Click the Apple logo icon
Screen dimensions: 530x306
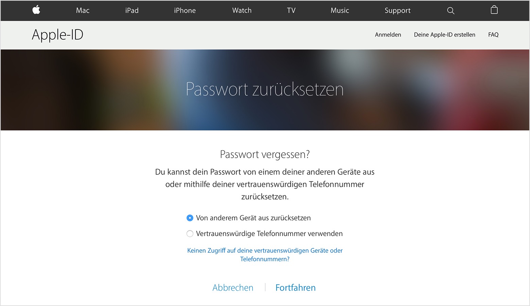point(36,10)
